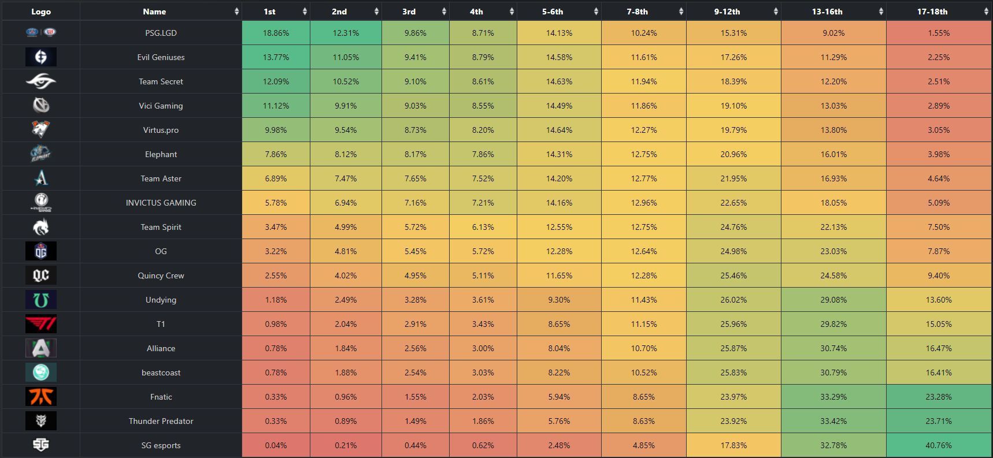Click the Team Secret logo
Viewport: 993px width, 458px height.
click(x=41, y=81)
